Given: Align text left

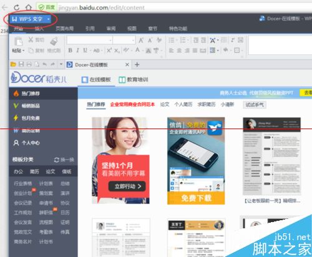Looking at the screenshot, I should click(x=172, y=51).
